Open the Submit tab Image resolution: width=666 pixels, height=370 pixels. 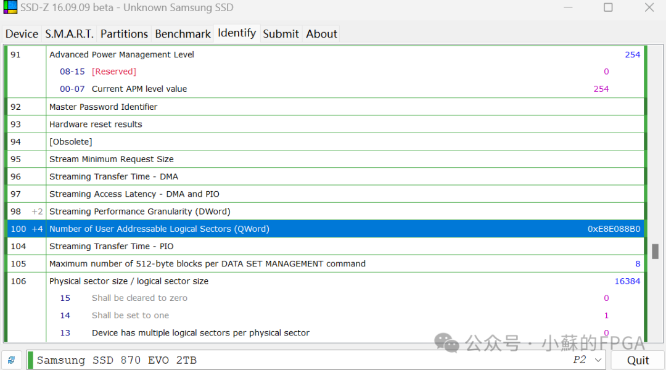coord(281,34)
